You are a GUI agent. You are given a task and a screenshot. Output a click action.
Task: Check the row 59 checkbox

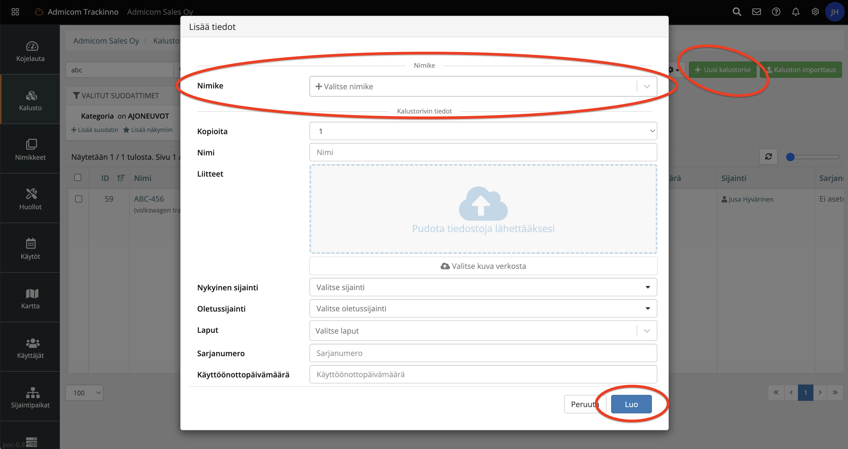coord(78,199)
